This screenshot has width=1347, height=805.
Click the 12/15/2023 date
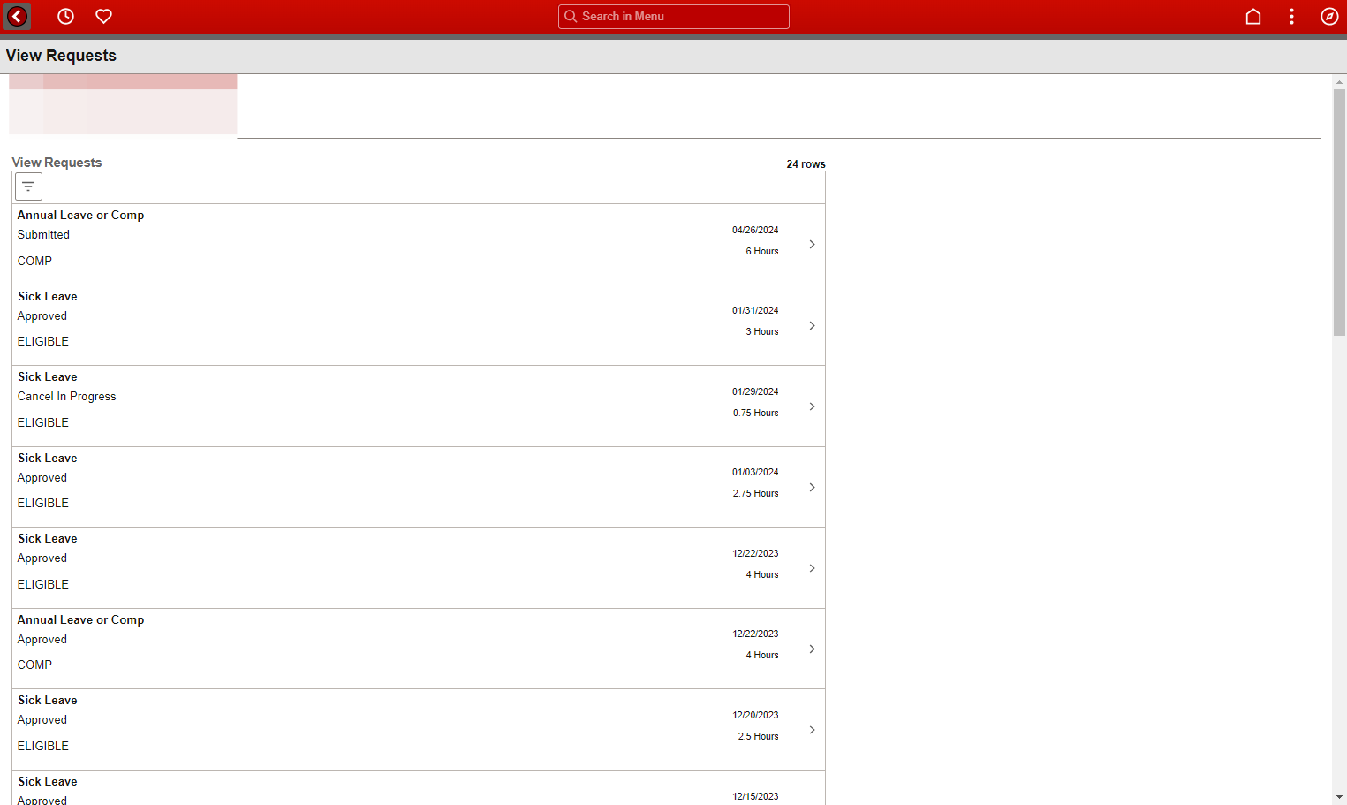[x=755, y=796]
